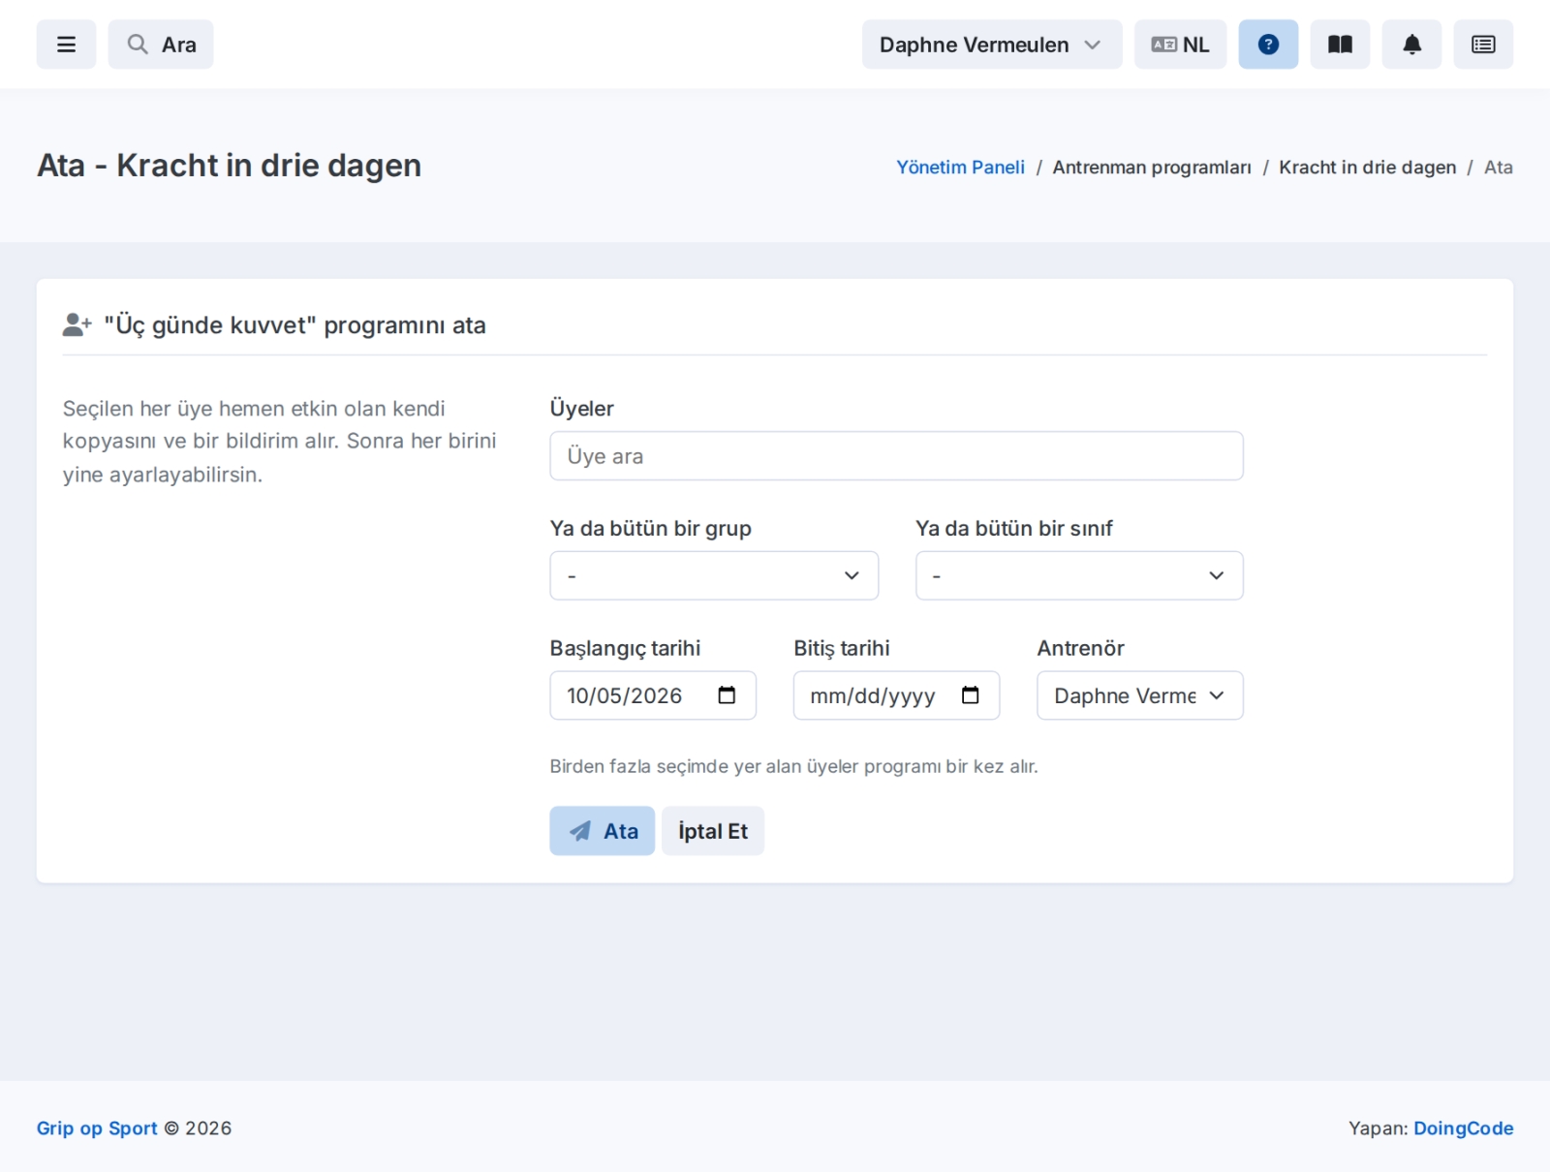
Task: Open calendar picker for Başlangıç tarihi
Action: click(727, 695)
